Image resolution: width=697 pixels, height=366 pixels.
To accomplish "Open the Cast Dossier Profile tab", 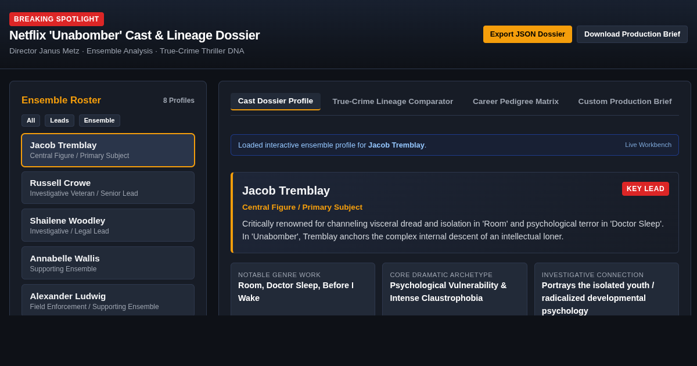I will point(275,101).
